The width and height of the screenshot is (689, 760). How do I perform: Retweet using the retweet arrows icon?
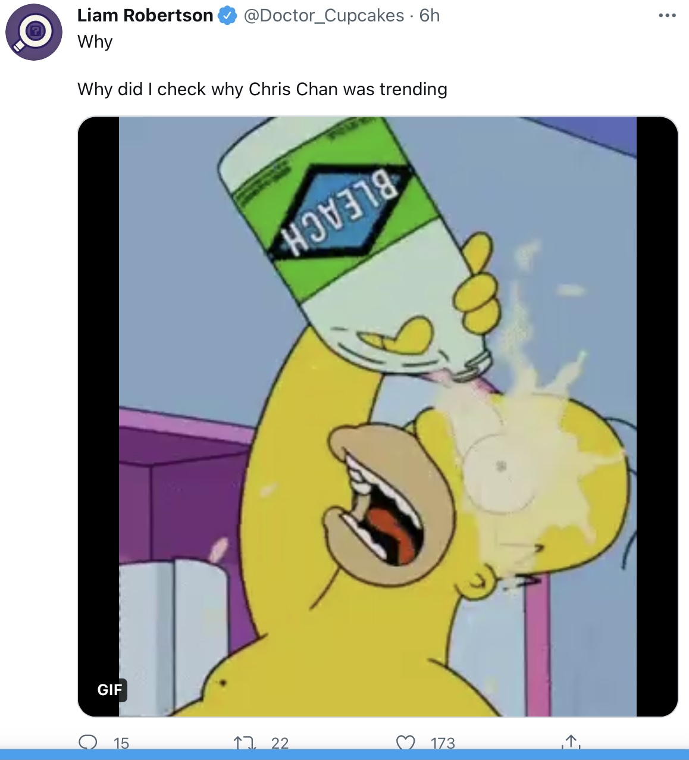[x=245, y=743]
